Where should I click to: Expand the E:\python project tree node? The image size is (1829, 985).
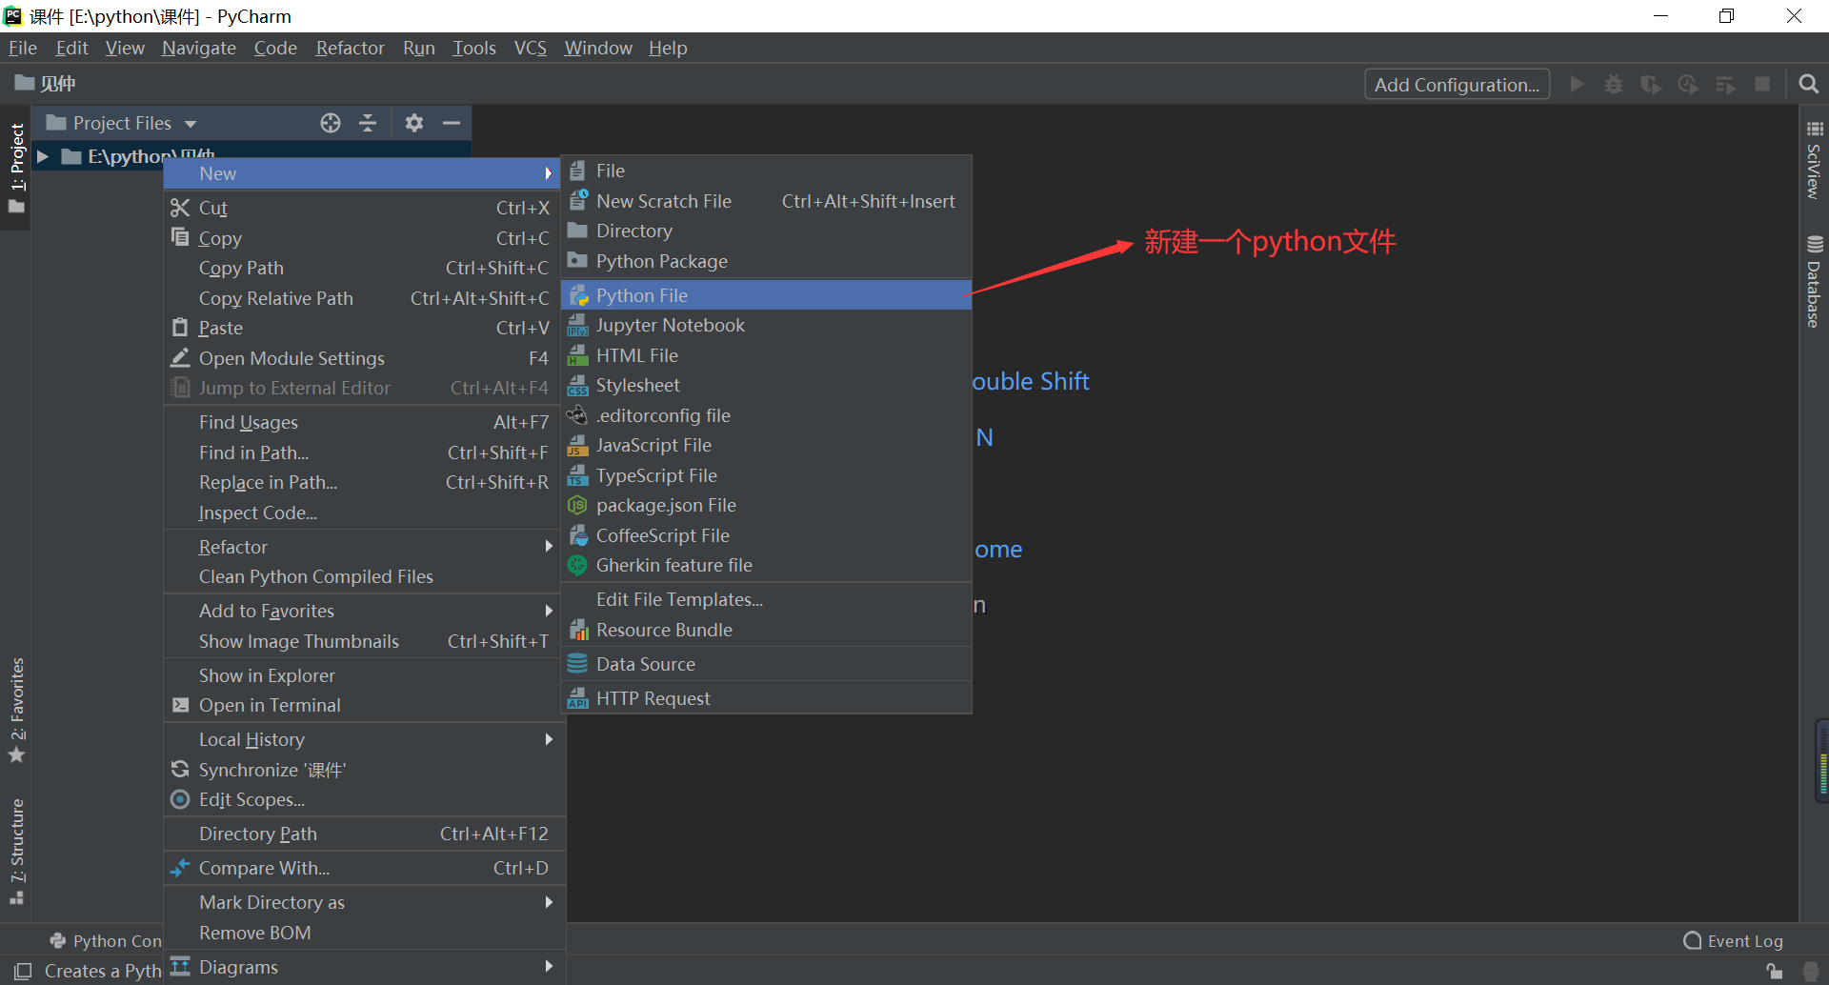(42, 156)
